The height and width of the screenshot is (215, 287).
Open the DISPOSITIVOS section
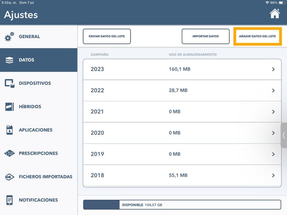coord(39,83)
